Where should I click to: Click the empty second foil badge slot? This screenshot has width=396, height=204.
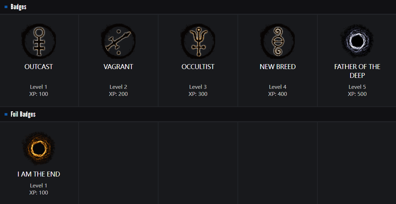(118, 163)
